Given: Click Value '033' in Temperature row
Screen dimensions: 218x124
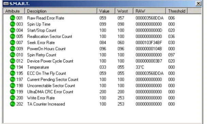Looking at the screenshot, I should [103, 67].
